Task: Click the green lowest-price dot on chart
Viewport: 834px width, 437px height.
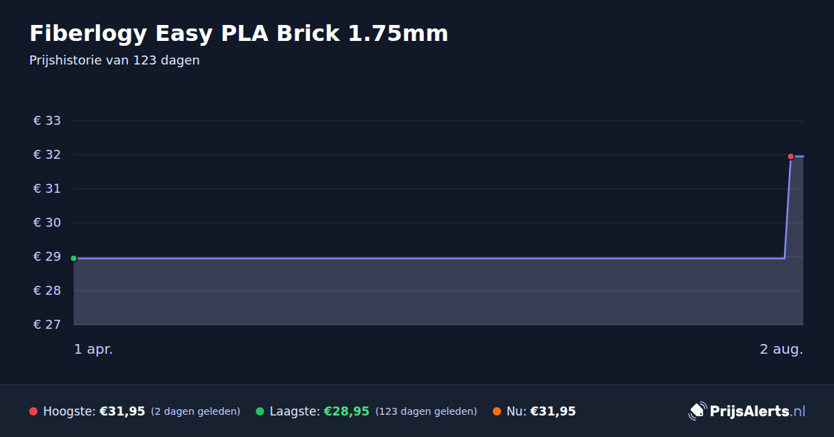Action: (x=74, y=259)
